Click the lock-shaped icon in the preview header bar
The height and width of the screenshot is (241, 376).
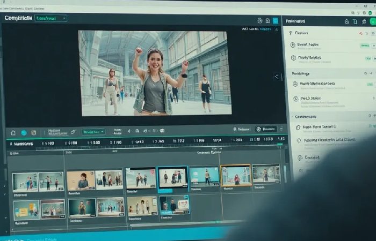(268, 21)
